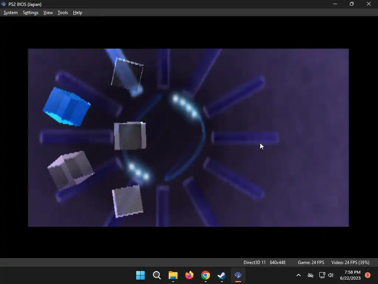Open Steam from the taskbar

point(221,275)
